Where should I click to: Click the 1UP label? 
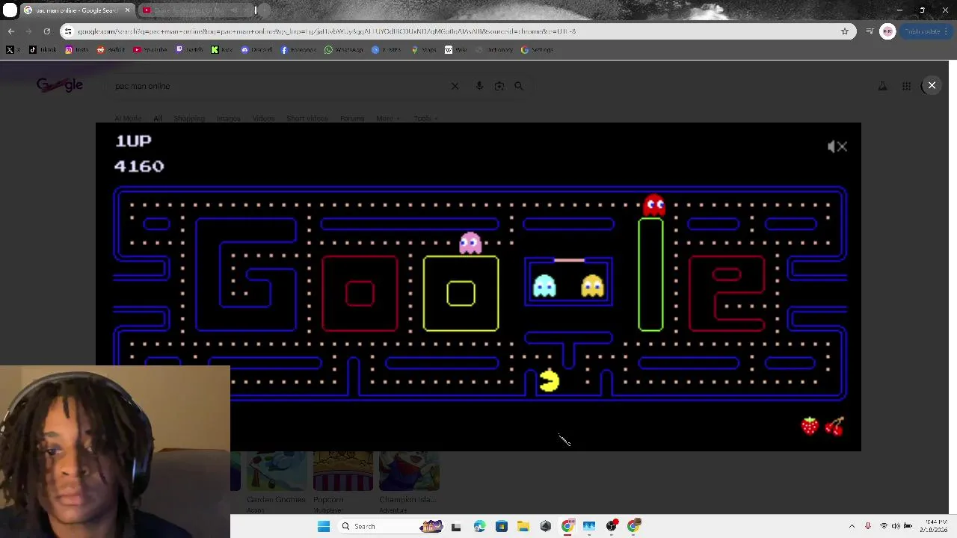pos(133,140)
